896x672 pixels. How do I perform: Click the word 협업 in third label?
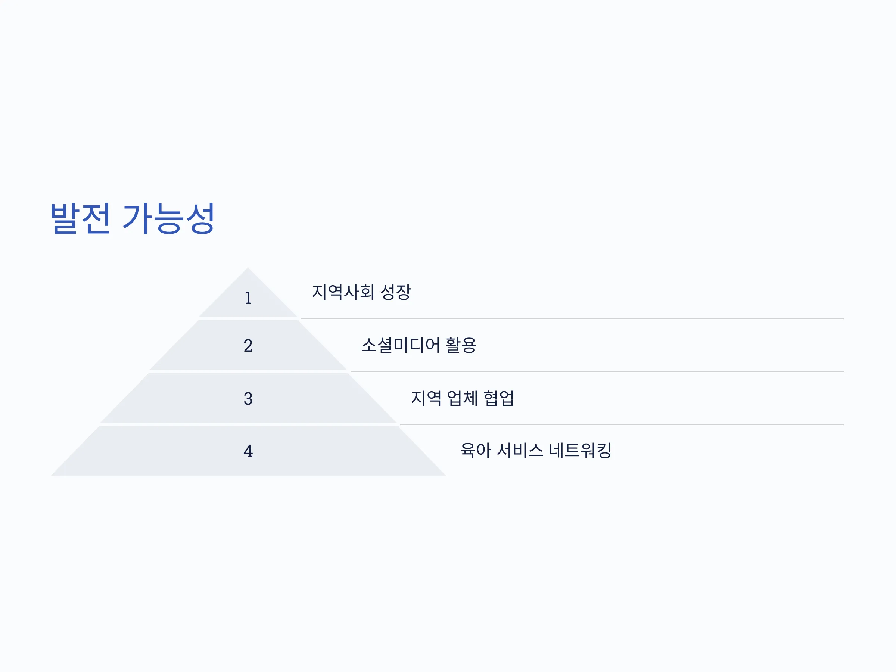point(499,398)
